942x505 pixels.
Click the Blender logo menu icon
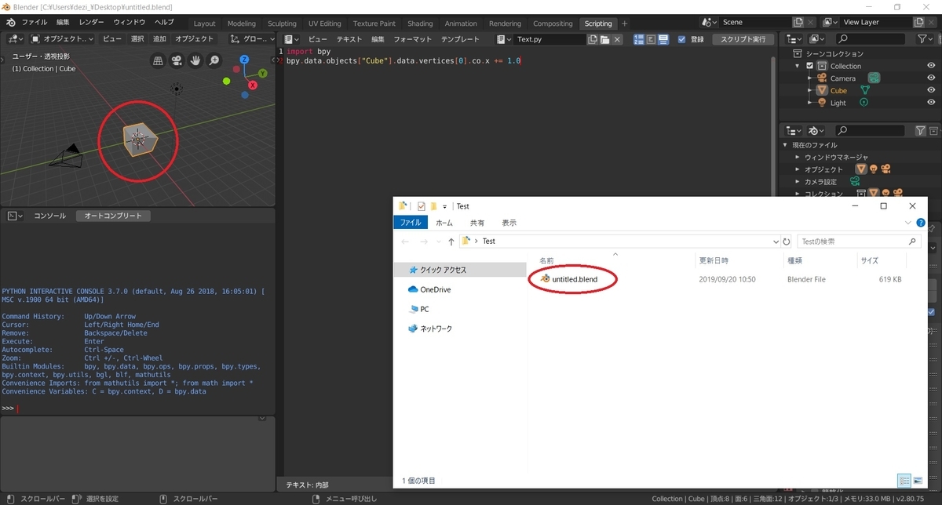click(10, 23)
